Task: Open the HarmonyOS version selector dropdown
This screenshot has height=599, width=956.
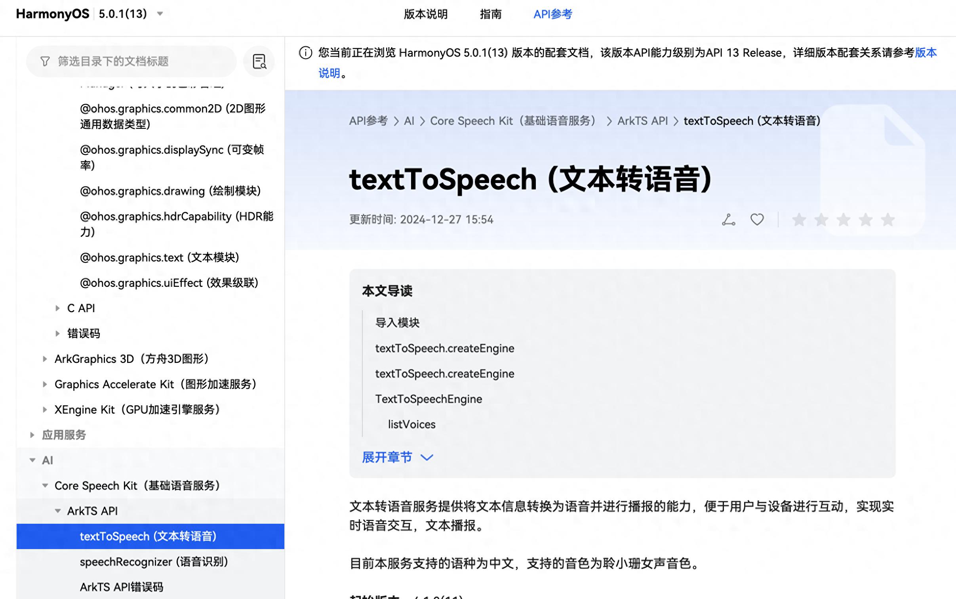Action: (x=160, y=13)
